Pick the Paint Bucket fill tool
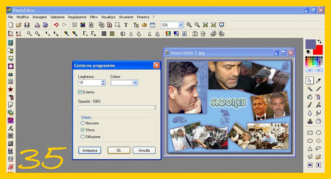The height and width of the screenshot is (179, 331). click(310, 97)
